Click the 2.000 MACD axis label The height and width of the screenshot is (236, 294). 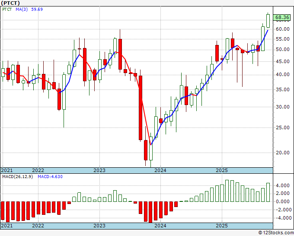pyautogui.click(x=284, y=194)
